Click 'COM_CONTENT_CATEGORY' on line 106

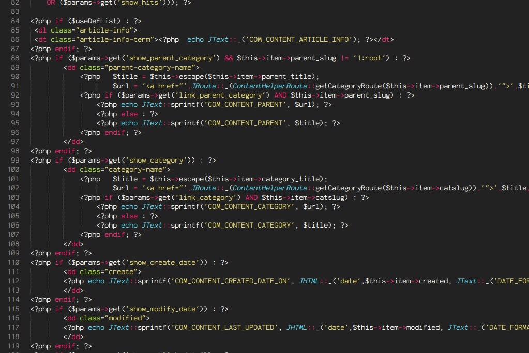249,226
